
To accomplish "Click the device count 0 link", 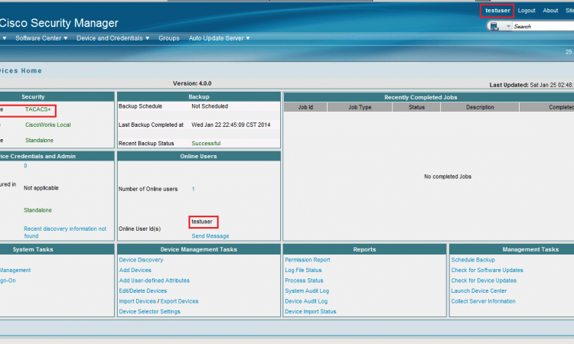I will [25, 166].
